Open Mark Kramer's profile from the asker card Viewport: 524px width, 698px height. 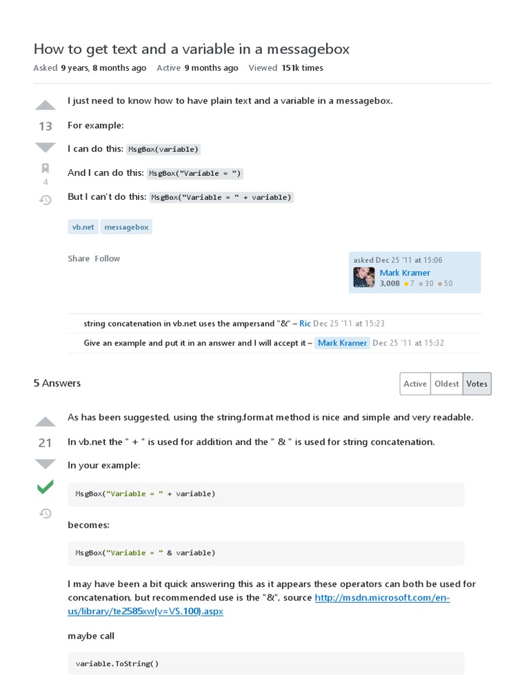click(405, 273)
